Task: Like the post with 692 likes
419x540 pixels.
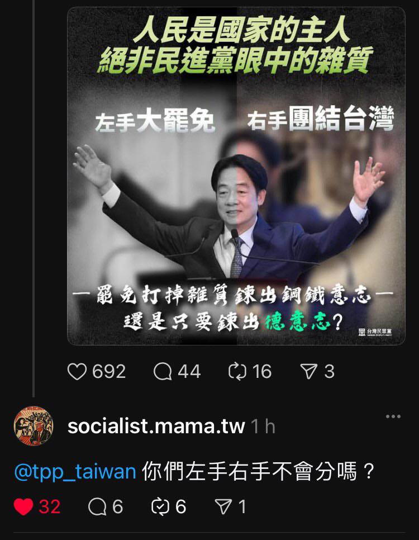Action: click(x=77, y=372)
